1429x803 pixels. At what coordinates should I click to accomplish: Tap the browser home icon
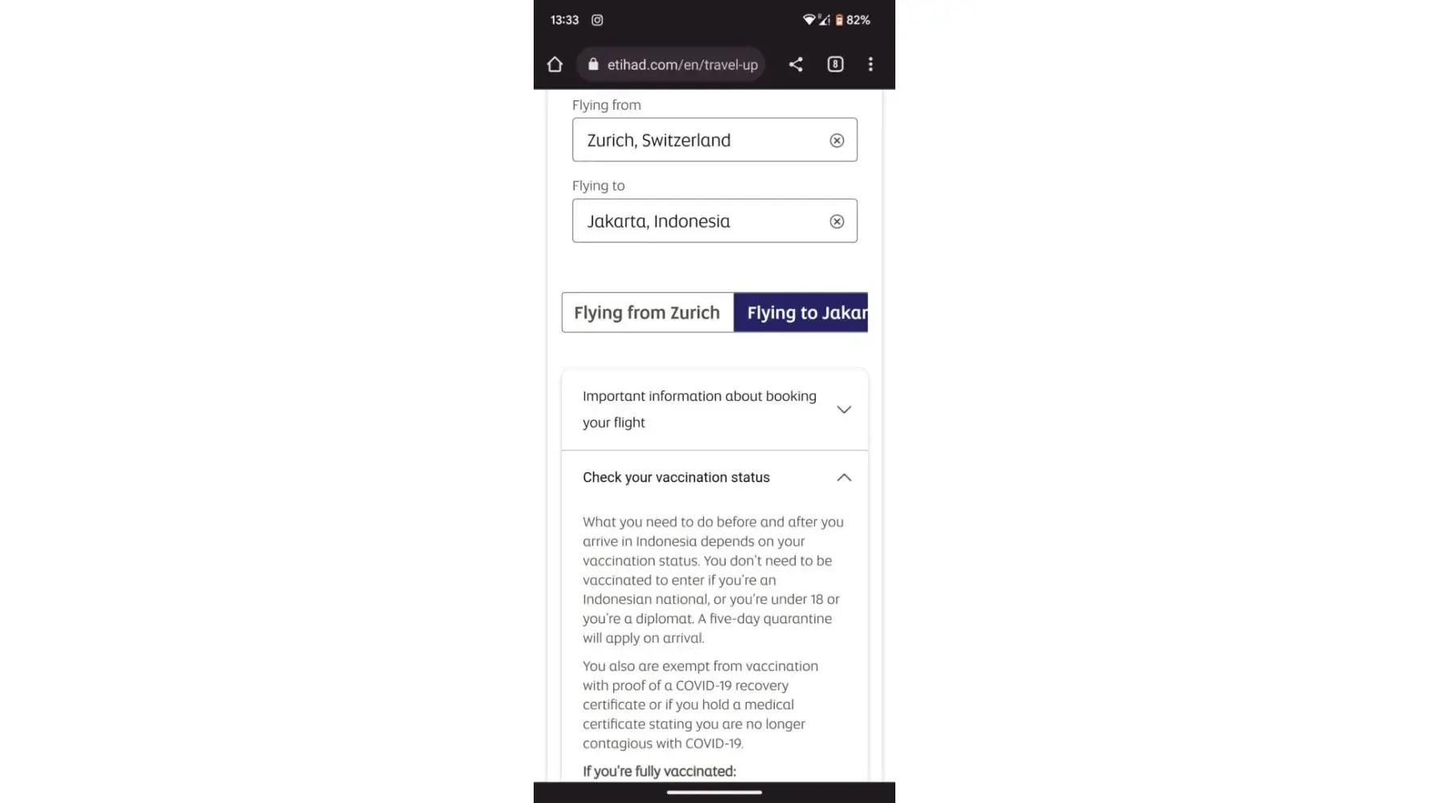tap(555, 64)
